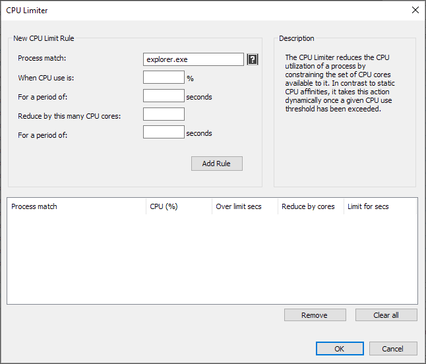Image resolution: width=426 pixels, height=364 pixels.
Task: Click the Cancel button
Action: (393, 349)
